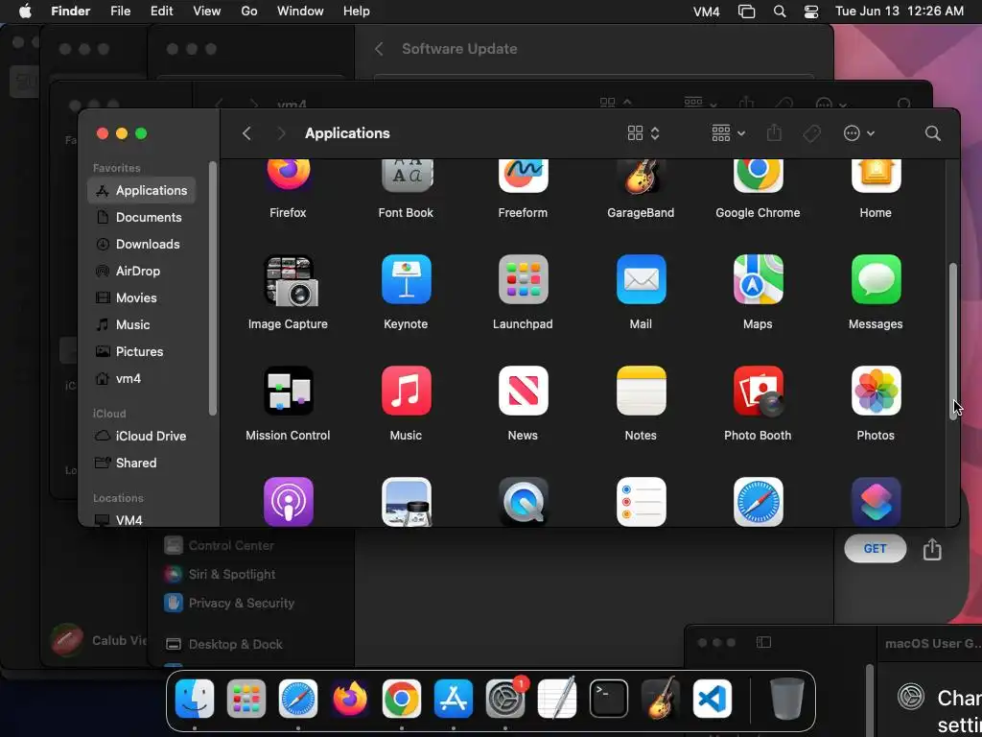Go back from Software Update in System Settings
This screenshot has height=737, width=982.
coord(379,49)
